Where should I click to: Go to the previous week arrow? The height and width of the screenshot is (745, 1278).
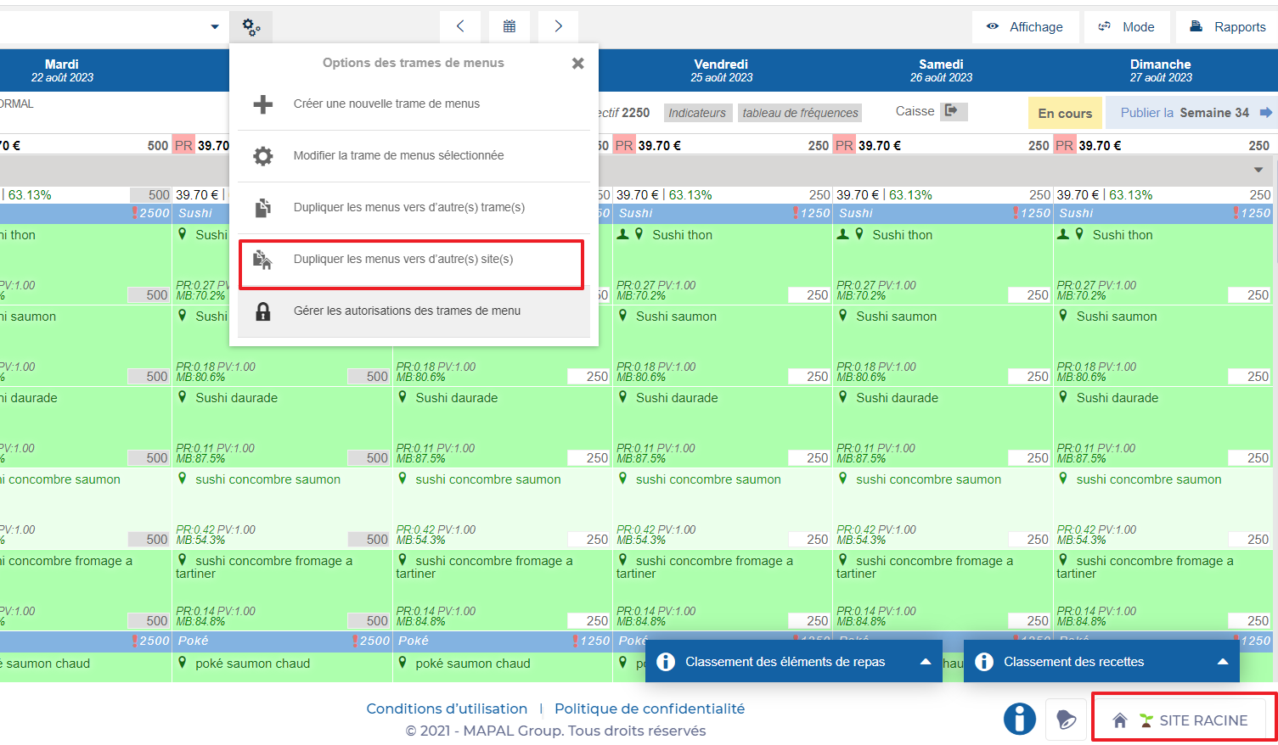click(x=460, y=26)
